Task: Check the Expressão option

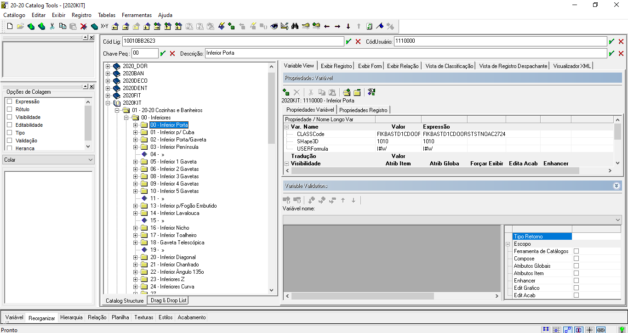Action: pos(9,102)
